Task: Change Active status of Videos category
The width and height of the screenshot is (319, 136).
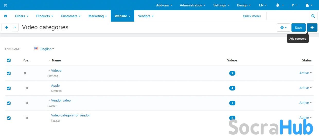Action: pos(305,73)
